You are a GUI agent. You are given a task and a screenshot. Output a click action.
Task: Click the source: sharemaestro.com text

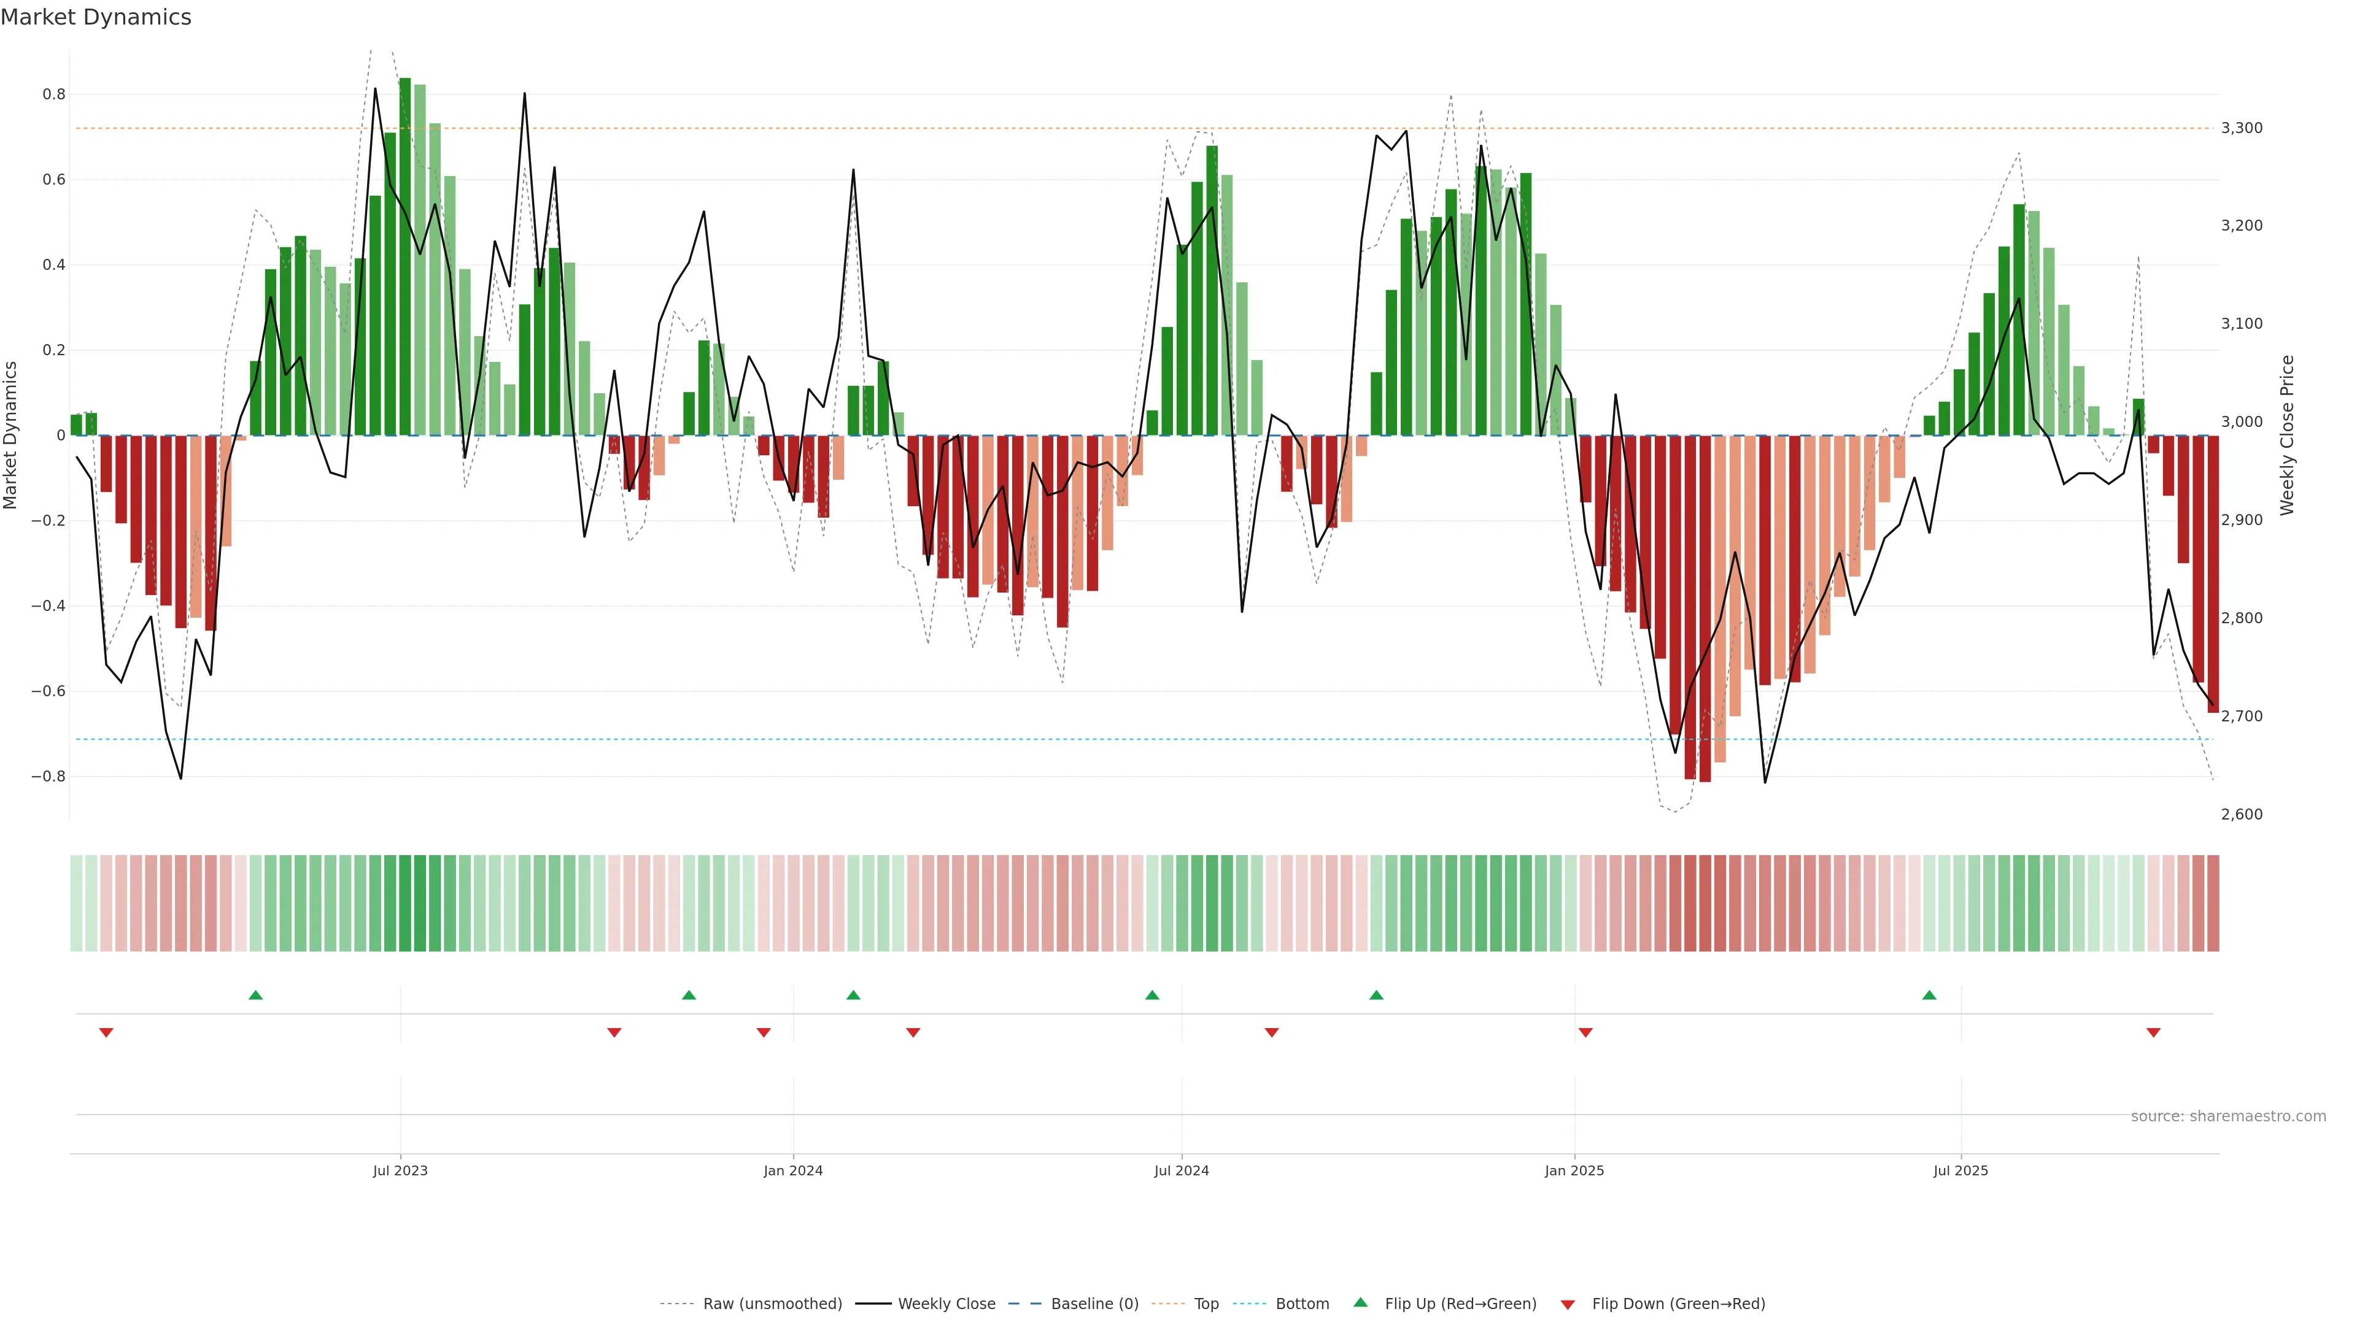point(2228,1116)
